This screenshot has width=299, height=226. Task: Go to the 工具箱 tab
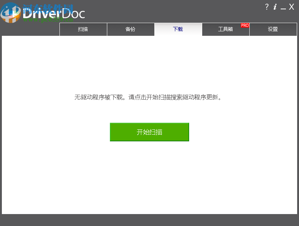click(226, 29)
